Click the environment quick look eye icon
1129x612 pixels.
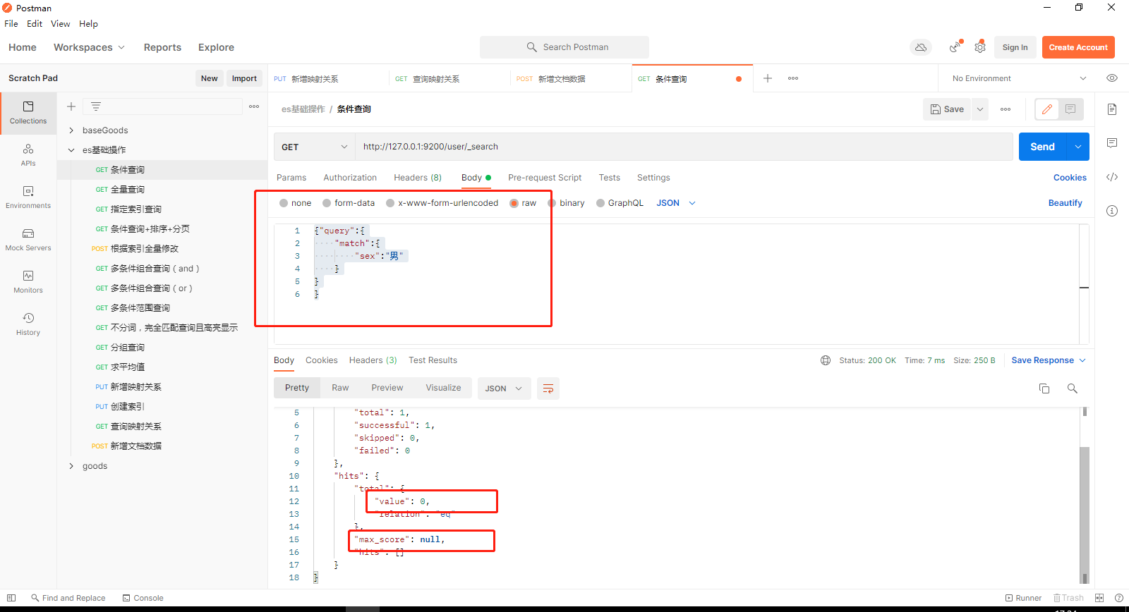pos(1112,78)
